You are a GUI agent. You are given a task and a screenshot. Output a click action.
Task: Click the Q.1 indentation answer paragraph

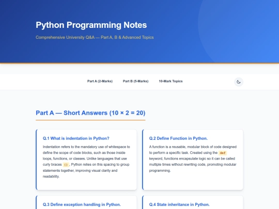click(86, 162)
